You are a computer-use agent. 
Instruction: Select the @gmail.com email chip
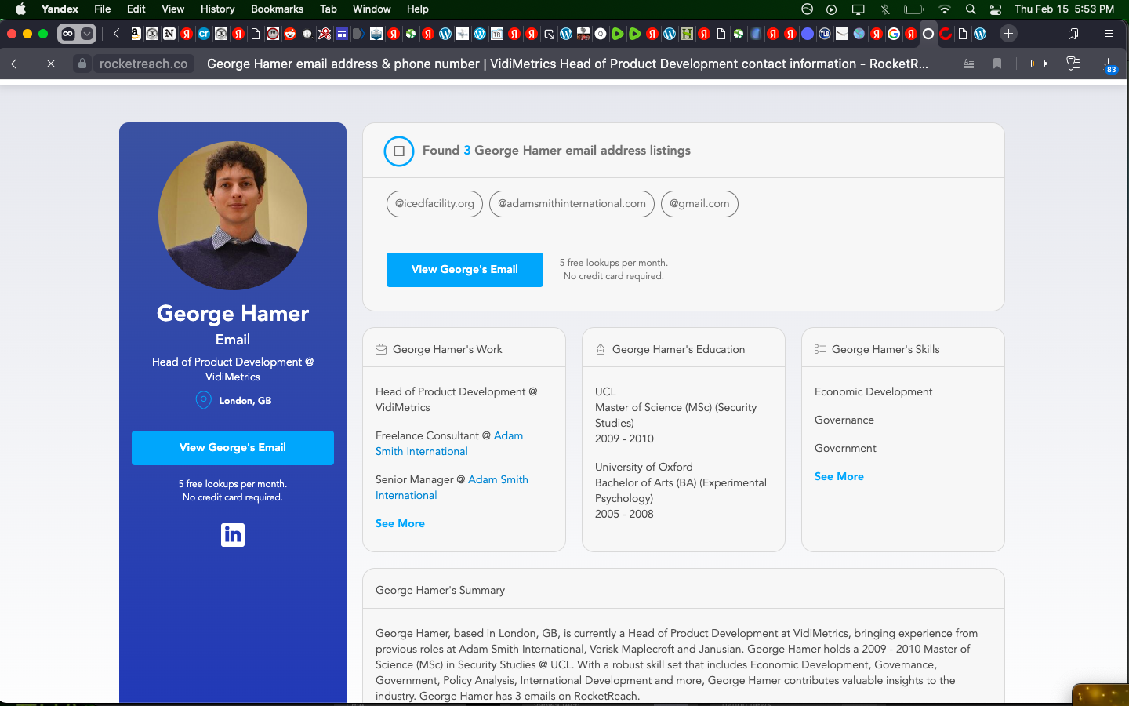point(699,204)
